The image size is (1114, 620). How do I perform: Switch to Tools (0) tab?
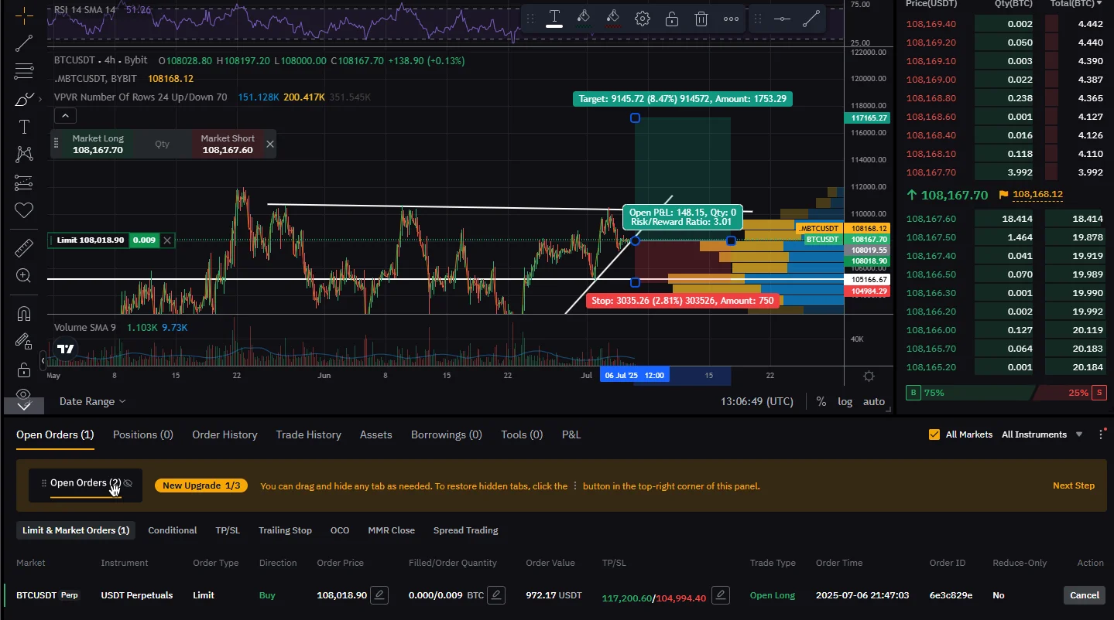pyautogui.click(x=522, y=434)
